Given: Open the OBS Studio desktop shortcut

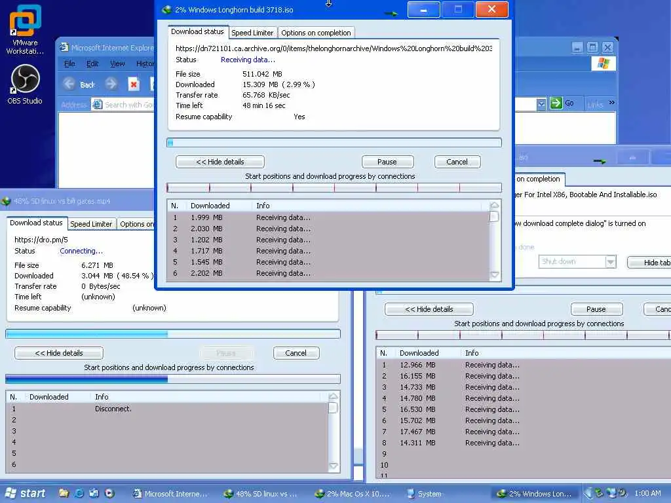Looking at the screenshot, I should tap(25, 84).
